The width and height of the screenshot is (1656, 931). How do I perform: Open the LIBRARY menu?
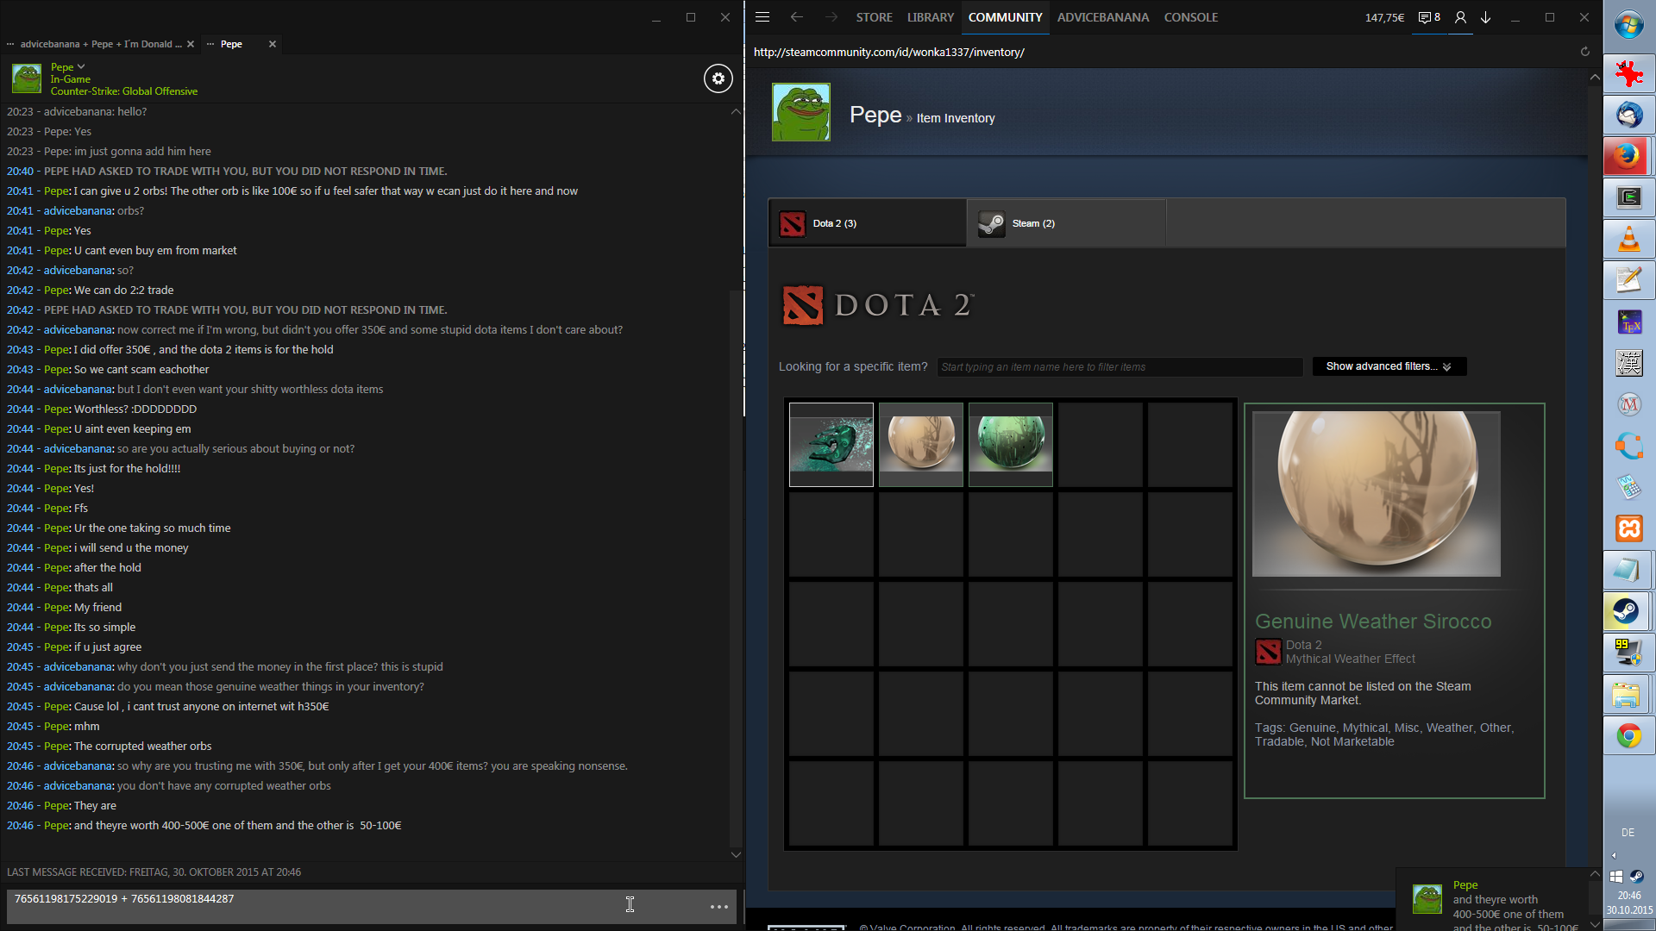(930, 17)
